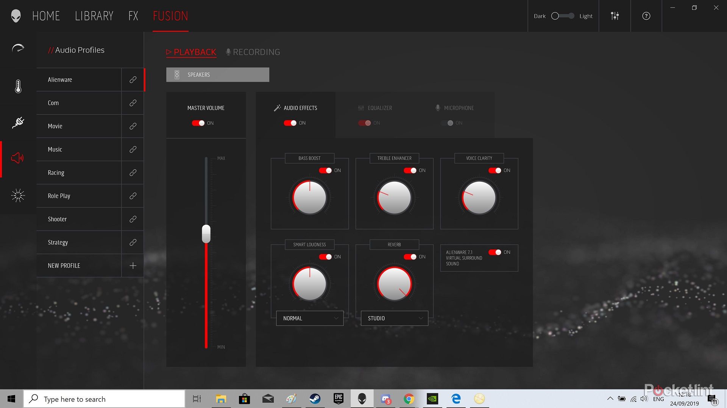Screen dimensions: 727x408
Task: Open the starburst sidebar icon
Action: tap(18, 195)
